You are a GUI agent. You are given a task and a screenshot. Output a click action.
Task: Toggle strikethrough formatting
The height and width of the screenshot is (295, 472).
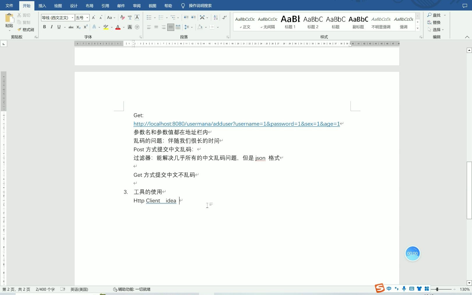point(71,27)
